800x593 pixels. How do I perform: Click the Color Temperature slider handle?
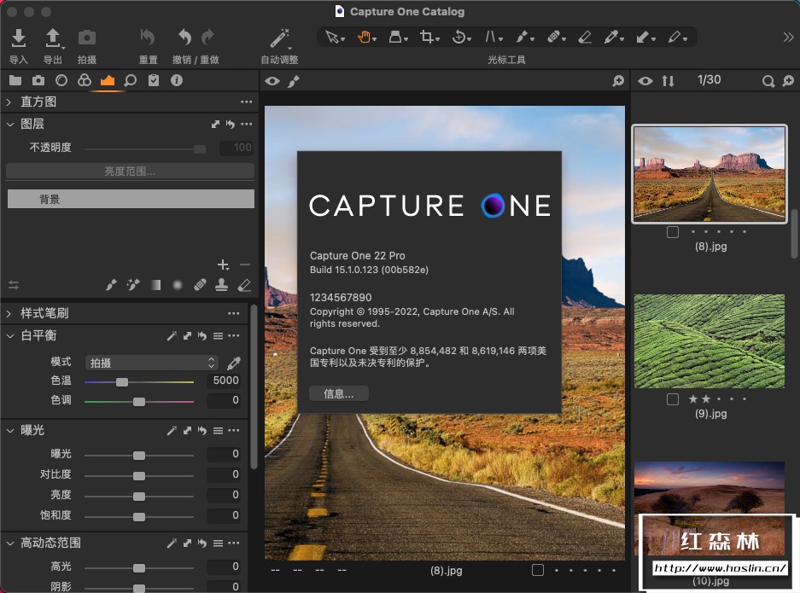122,381
